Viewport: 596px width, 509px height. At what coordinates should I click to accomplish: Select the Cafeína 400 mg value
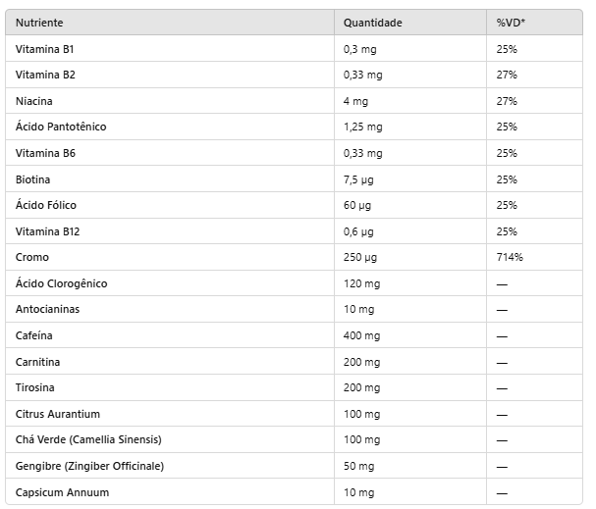point(362,335)
